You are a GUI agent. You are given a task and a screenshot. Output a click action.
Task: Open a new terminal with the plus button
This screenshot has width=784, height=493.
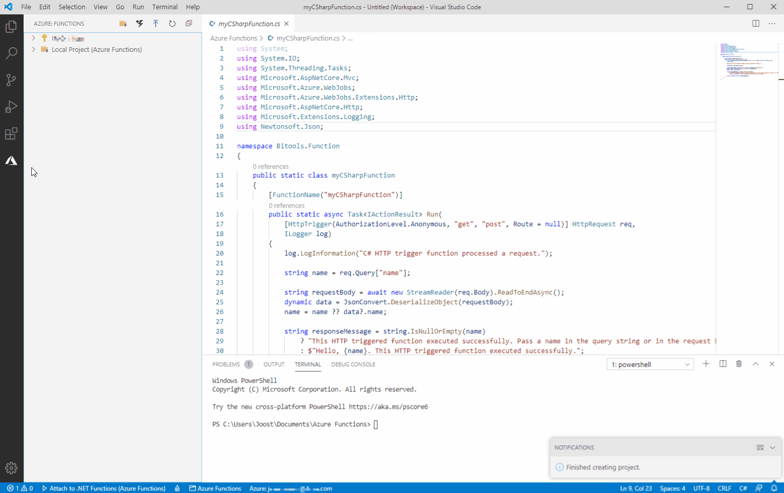[x=706, y=364]
